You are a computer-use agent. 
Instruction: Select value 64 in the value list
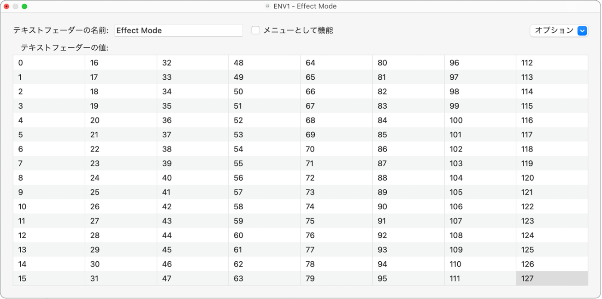[x=336, y=63]
